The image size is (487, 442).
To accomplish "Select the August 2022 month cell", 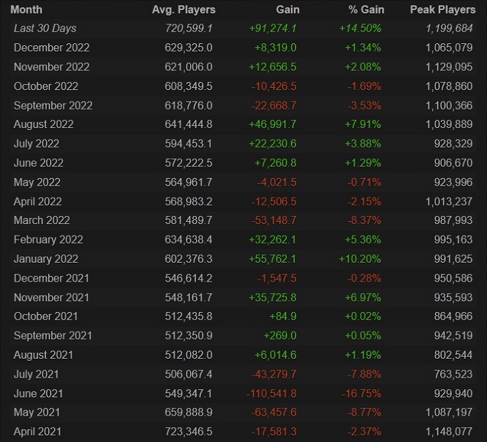I will point(44,125).
